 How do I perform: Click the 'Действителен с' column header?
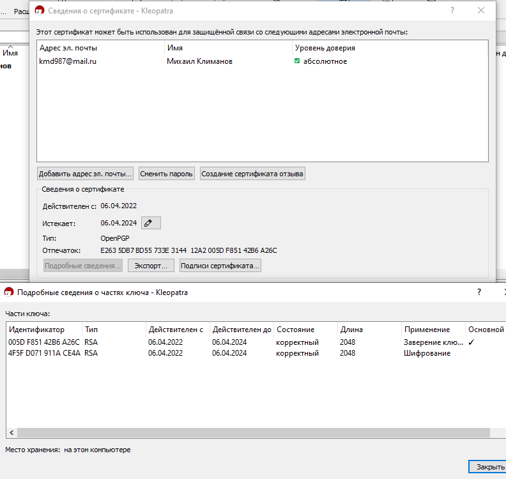click(x=178, y=330)
